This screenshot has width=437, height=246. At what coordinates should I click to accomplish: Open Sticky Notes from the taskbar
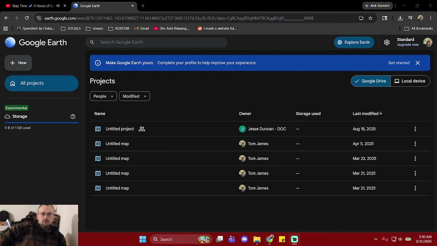[282, 239]
